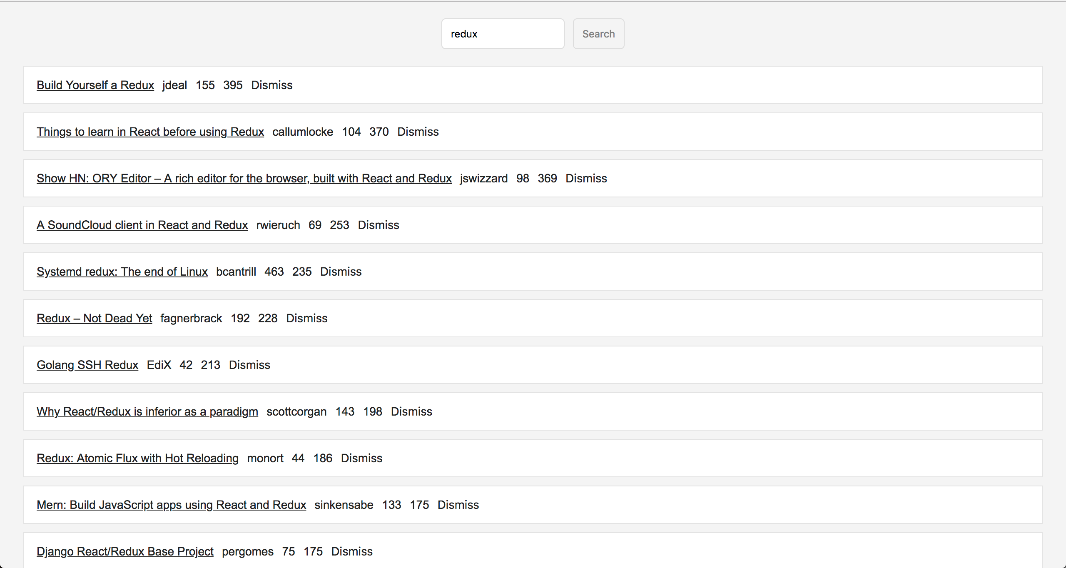Dismiss the Build Yourself a Redux story

(271, 85)
